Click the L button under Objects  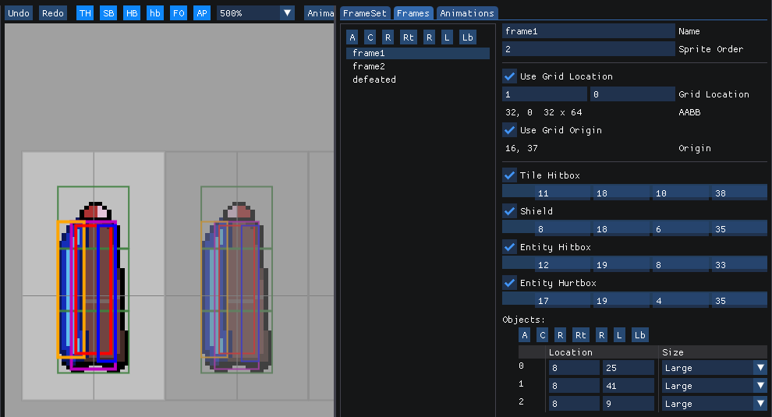point(619,335)
